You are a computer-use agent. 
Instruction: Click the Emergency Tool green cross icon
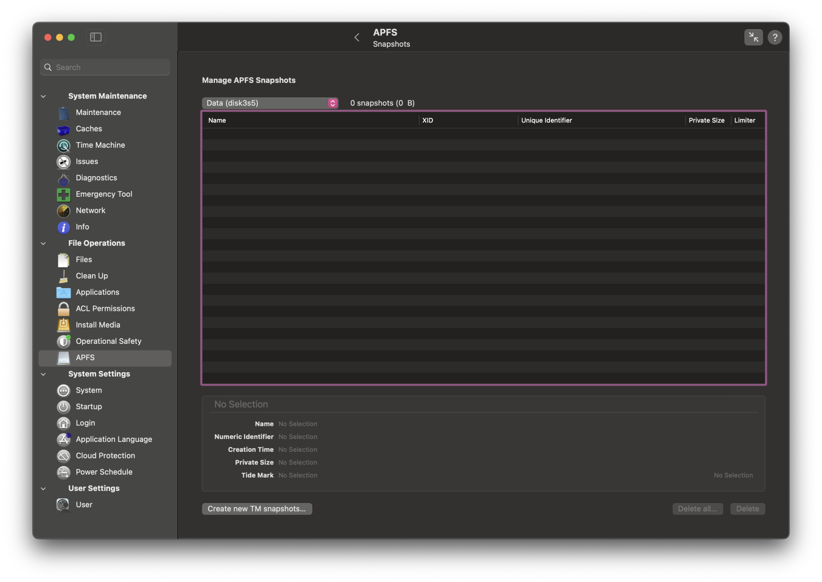(63, 195)
